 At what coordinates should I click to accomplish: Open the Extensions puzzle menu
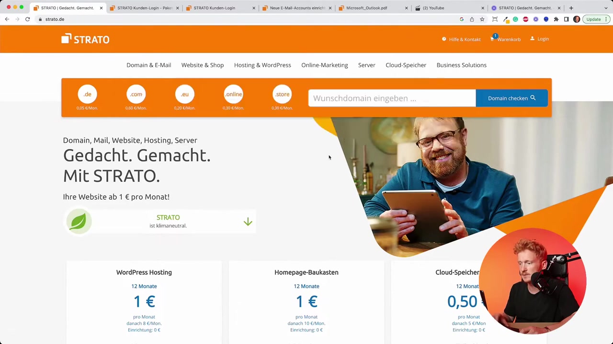pyautogui.click(x=556, y=19)
